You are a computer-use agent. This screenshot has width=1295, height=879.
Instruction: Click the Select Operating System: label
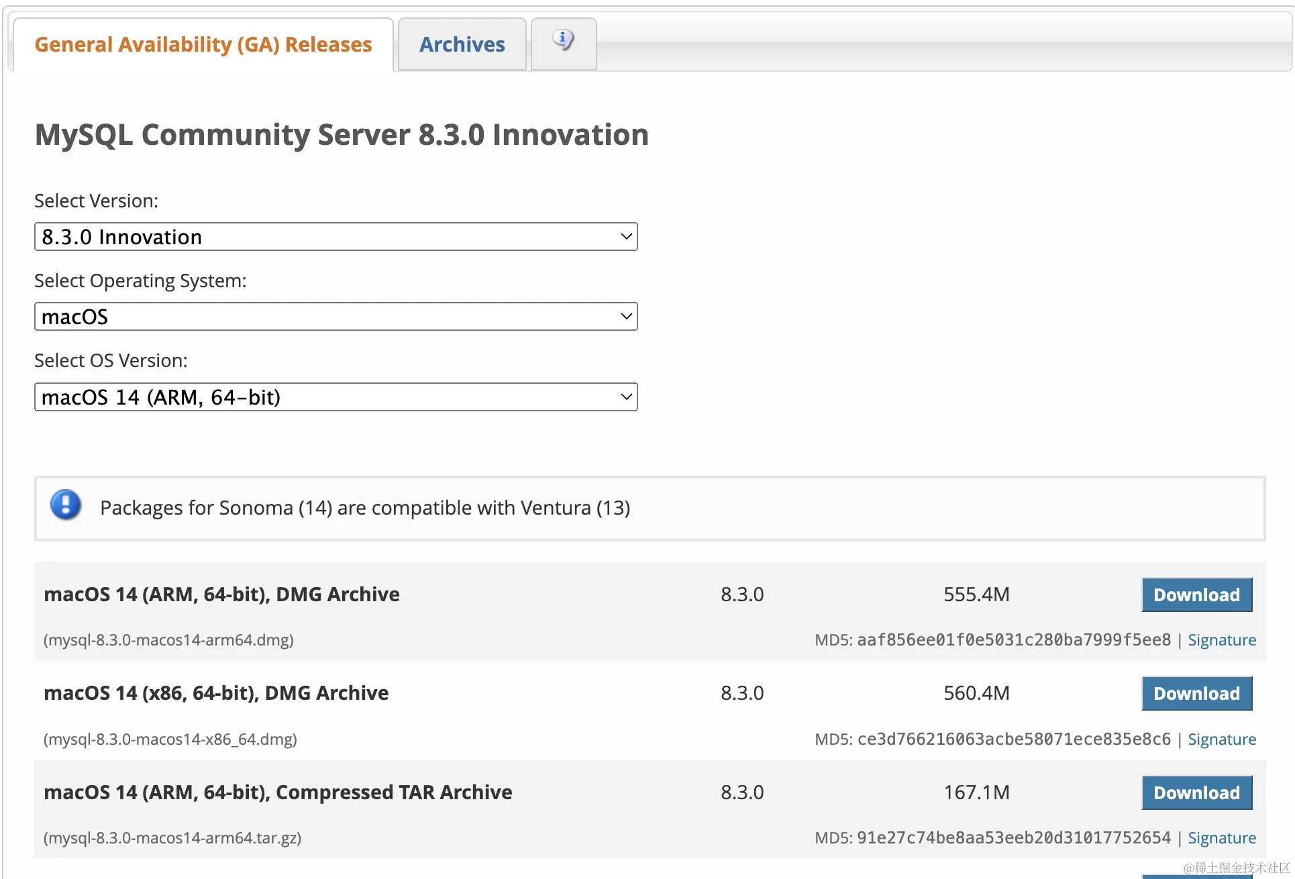[140, 281]
